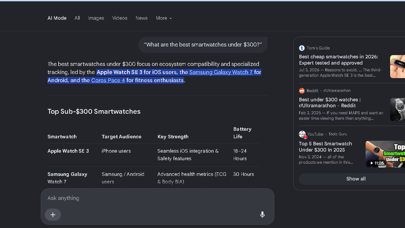This screenshot has height=228, width=405.
Task: Select the Seamless iOS integration cell
Action: pyautogui.click(x=188, y=155)
